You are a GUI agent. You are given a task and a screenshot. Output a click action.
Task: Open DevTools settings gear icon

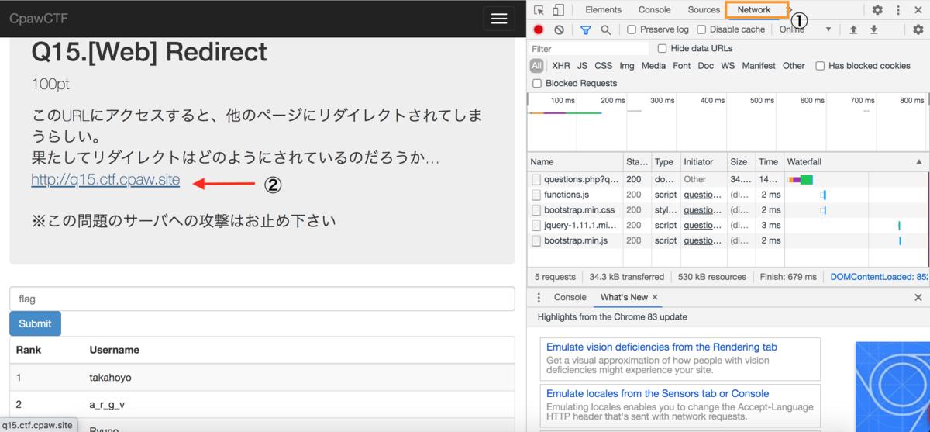pos(877,10)
